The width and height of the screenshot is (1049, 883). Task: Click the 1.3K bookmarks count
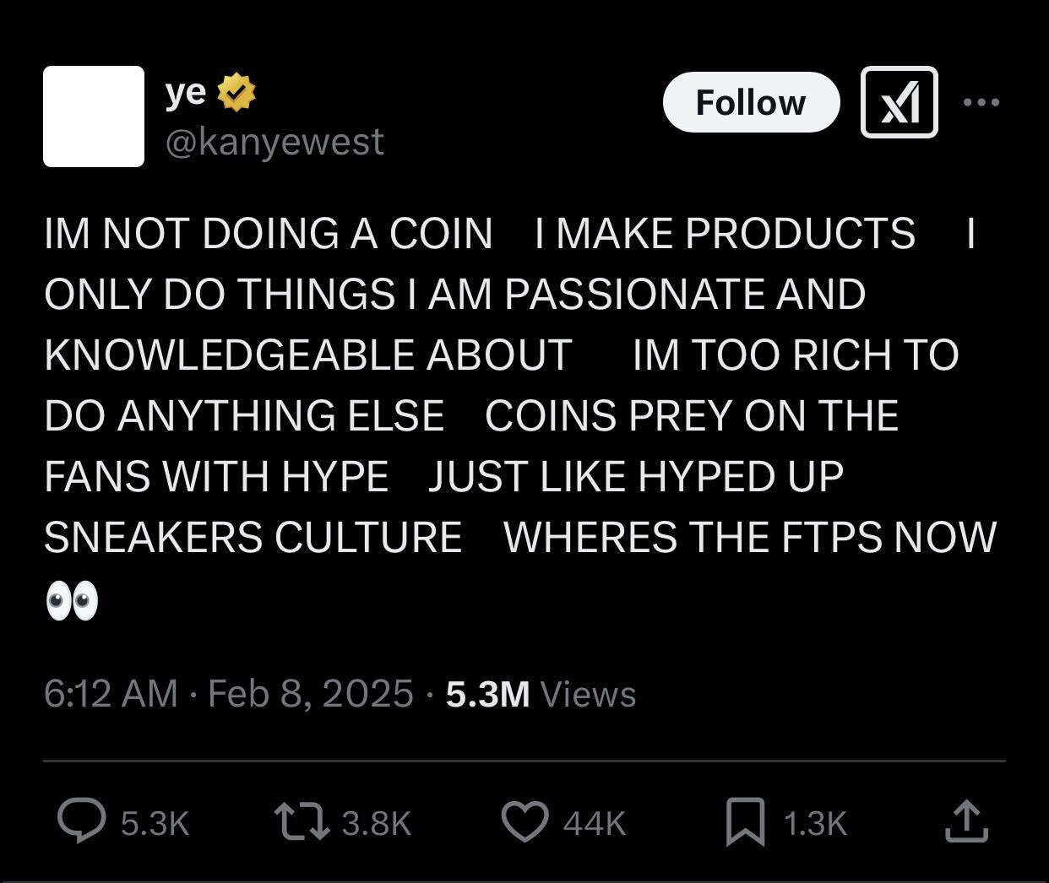[x=814, y=823]
